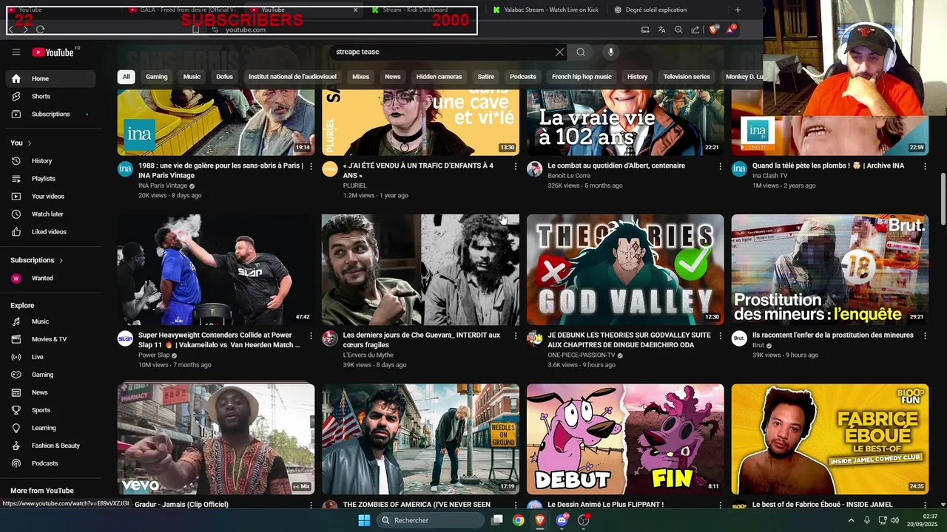Switch to Yalabac Stream Kick browser tab

(x=546, y=10)
